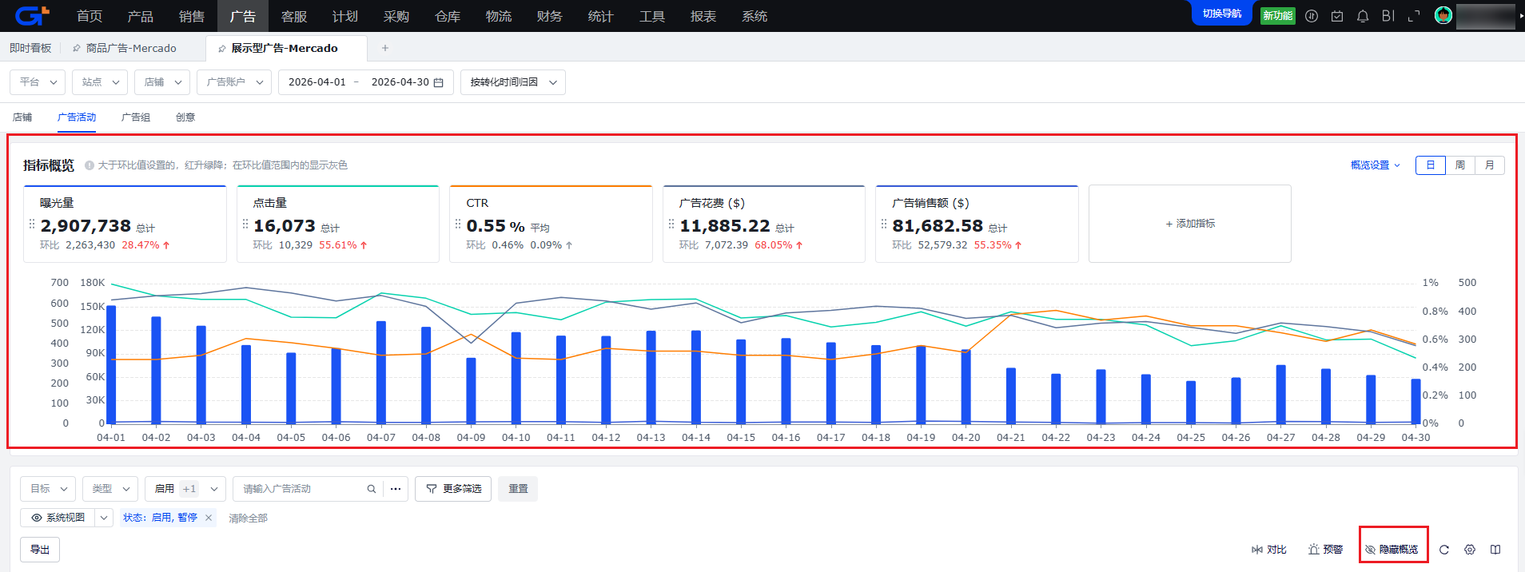This screenshot has height=572, width=1525.
Task: Click the fullscreen expand icon in the header
Action: tap(1414, 16)
